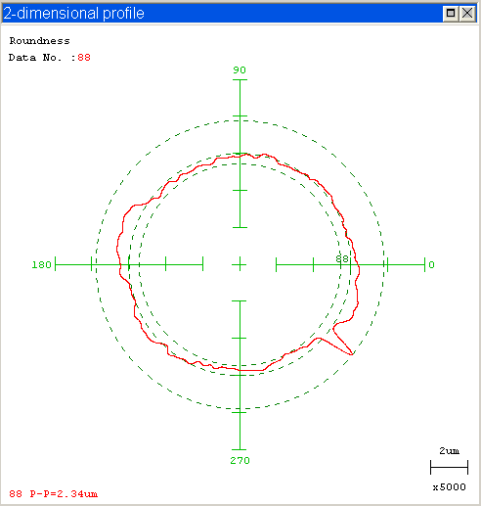Click the maximize window button
The width and height of the screenshot is (481, 506).
point(451,14)
